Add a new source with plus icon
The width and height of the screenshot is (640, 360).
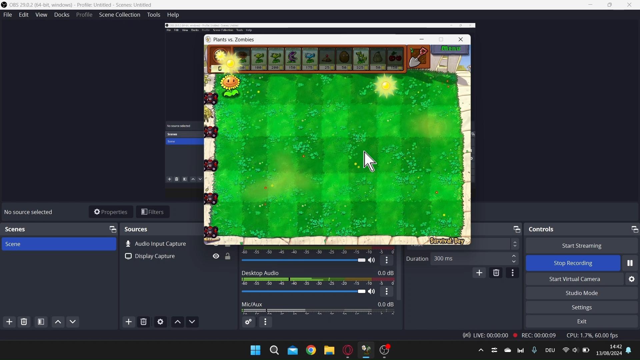pyautogui.click(x=129, y=322)
